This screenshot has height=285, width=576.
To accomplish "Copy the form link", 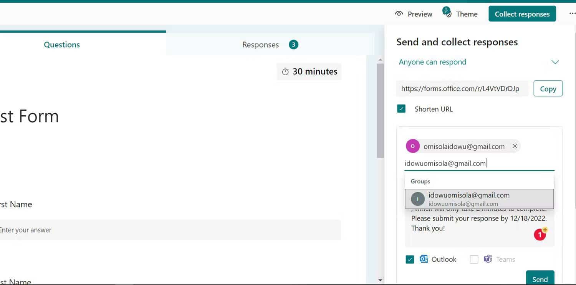I will pyautogui.click(x=548, y=88).
